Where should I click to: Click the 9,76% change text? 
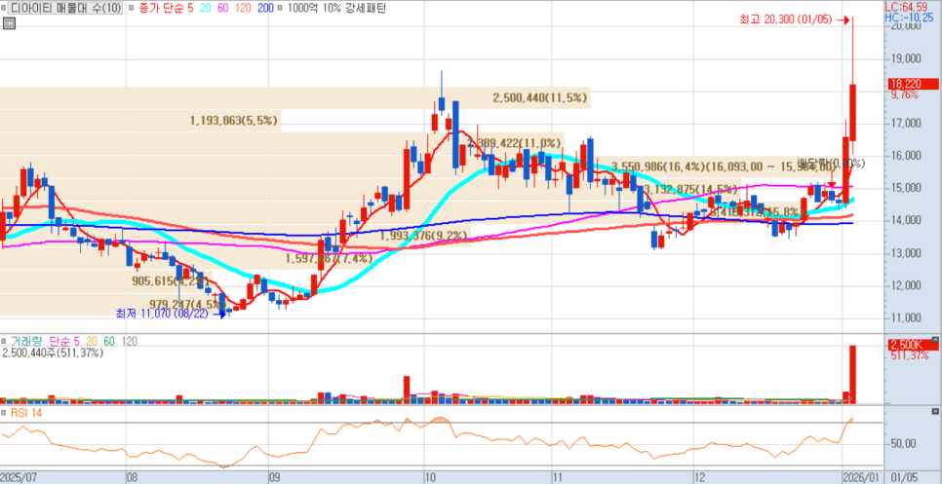tap(904, 94)
